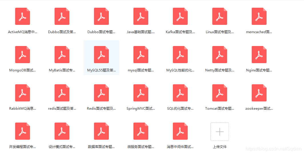This screenshot has width=304, height=154.
Task: Open the Netty面试专题及... PDF icon
Action: (x=220, y=55)
